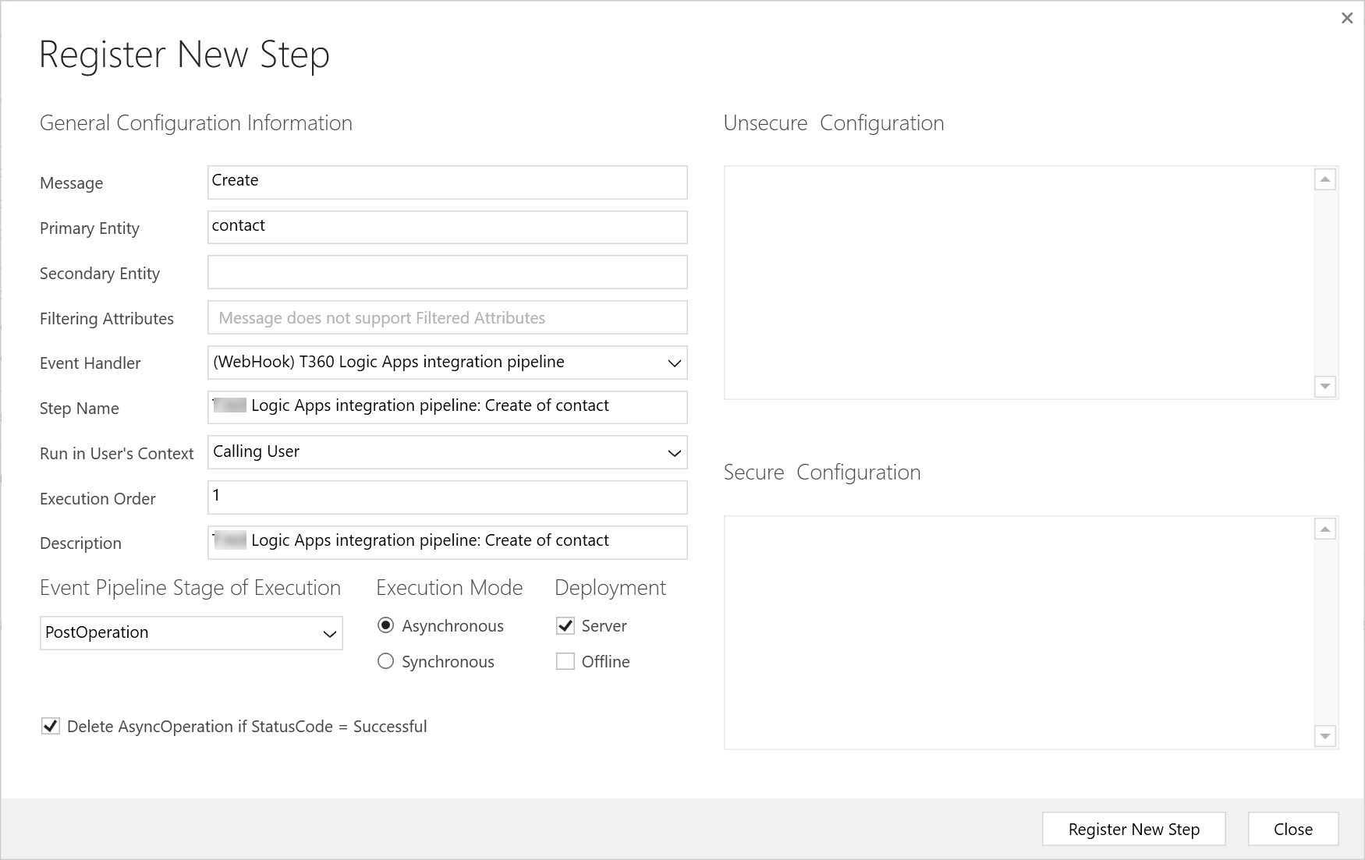Select the Execution Order field
This screenshot has height=860, width=1365.
pyautogui.click(x=447, y=497)
